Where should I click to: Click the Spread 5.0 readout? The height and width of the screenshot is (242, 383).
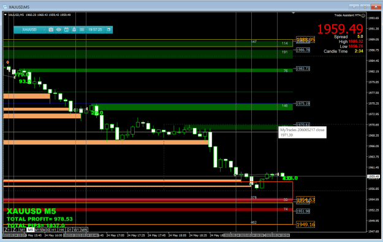point(348,37)
